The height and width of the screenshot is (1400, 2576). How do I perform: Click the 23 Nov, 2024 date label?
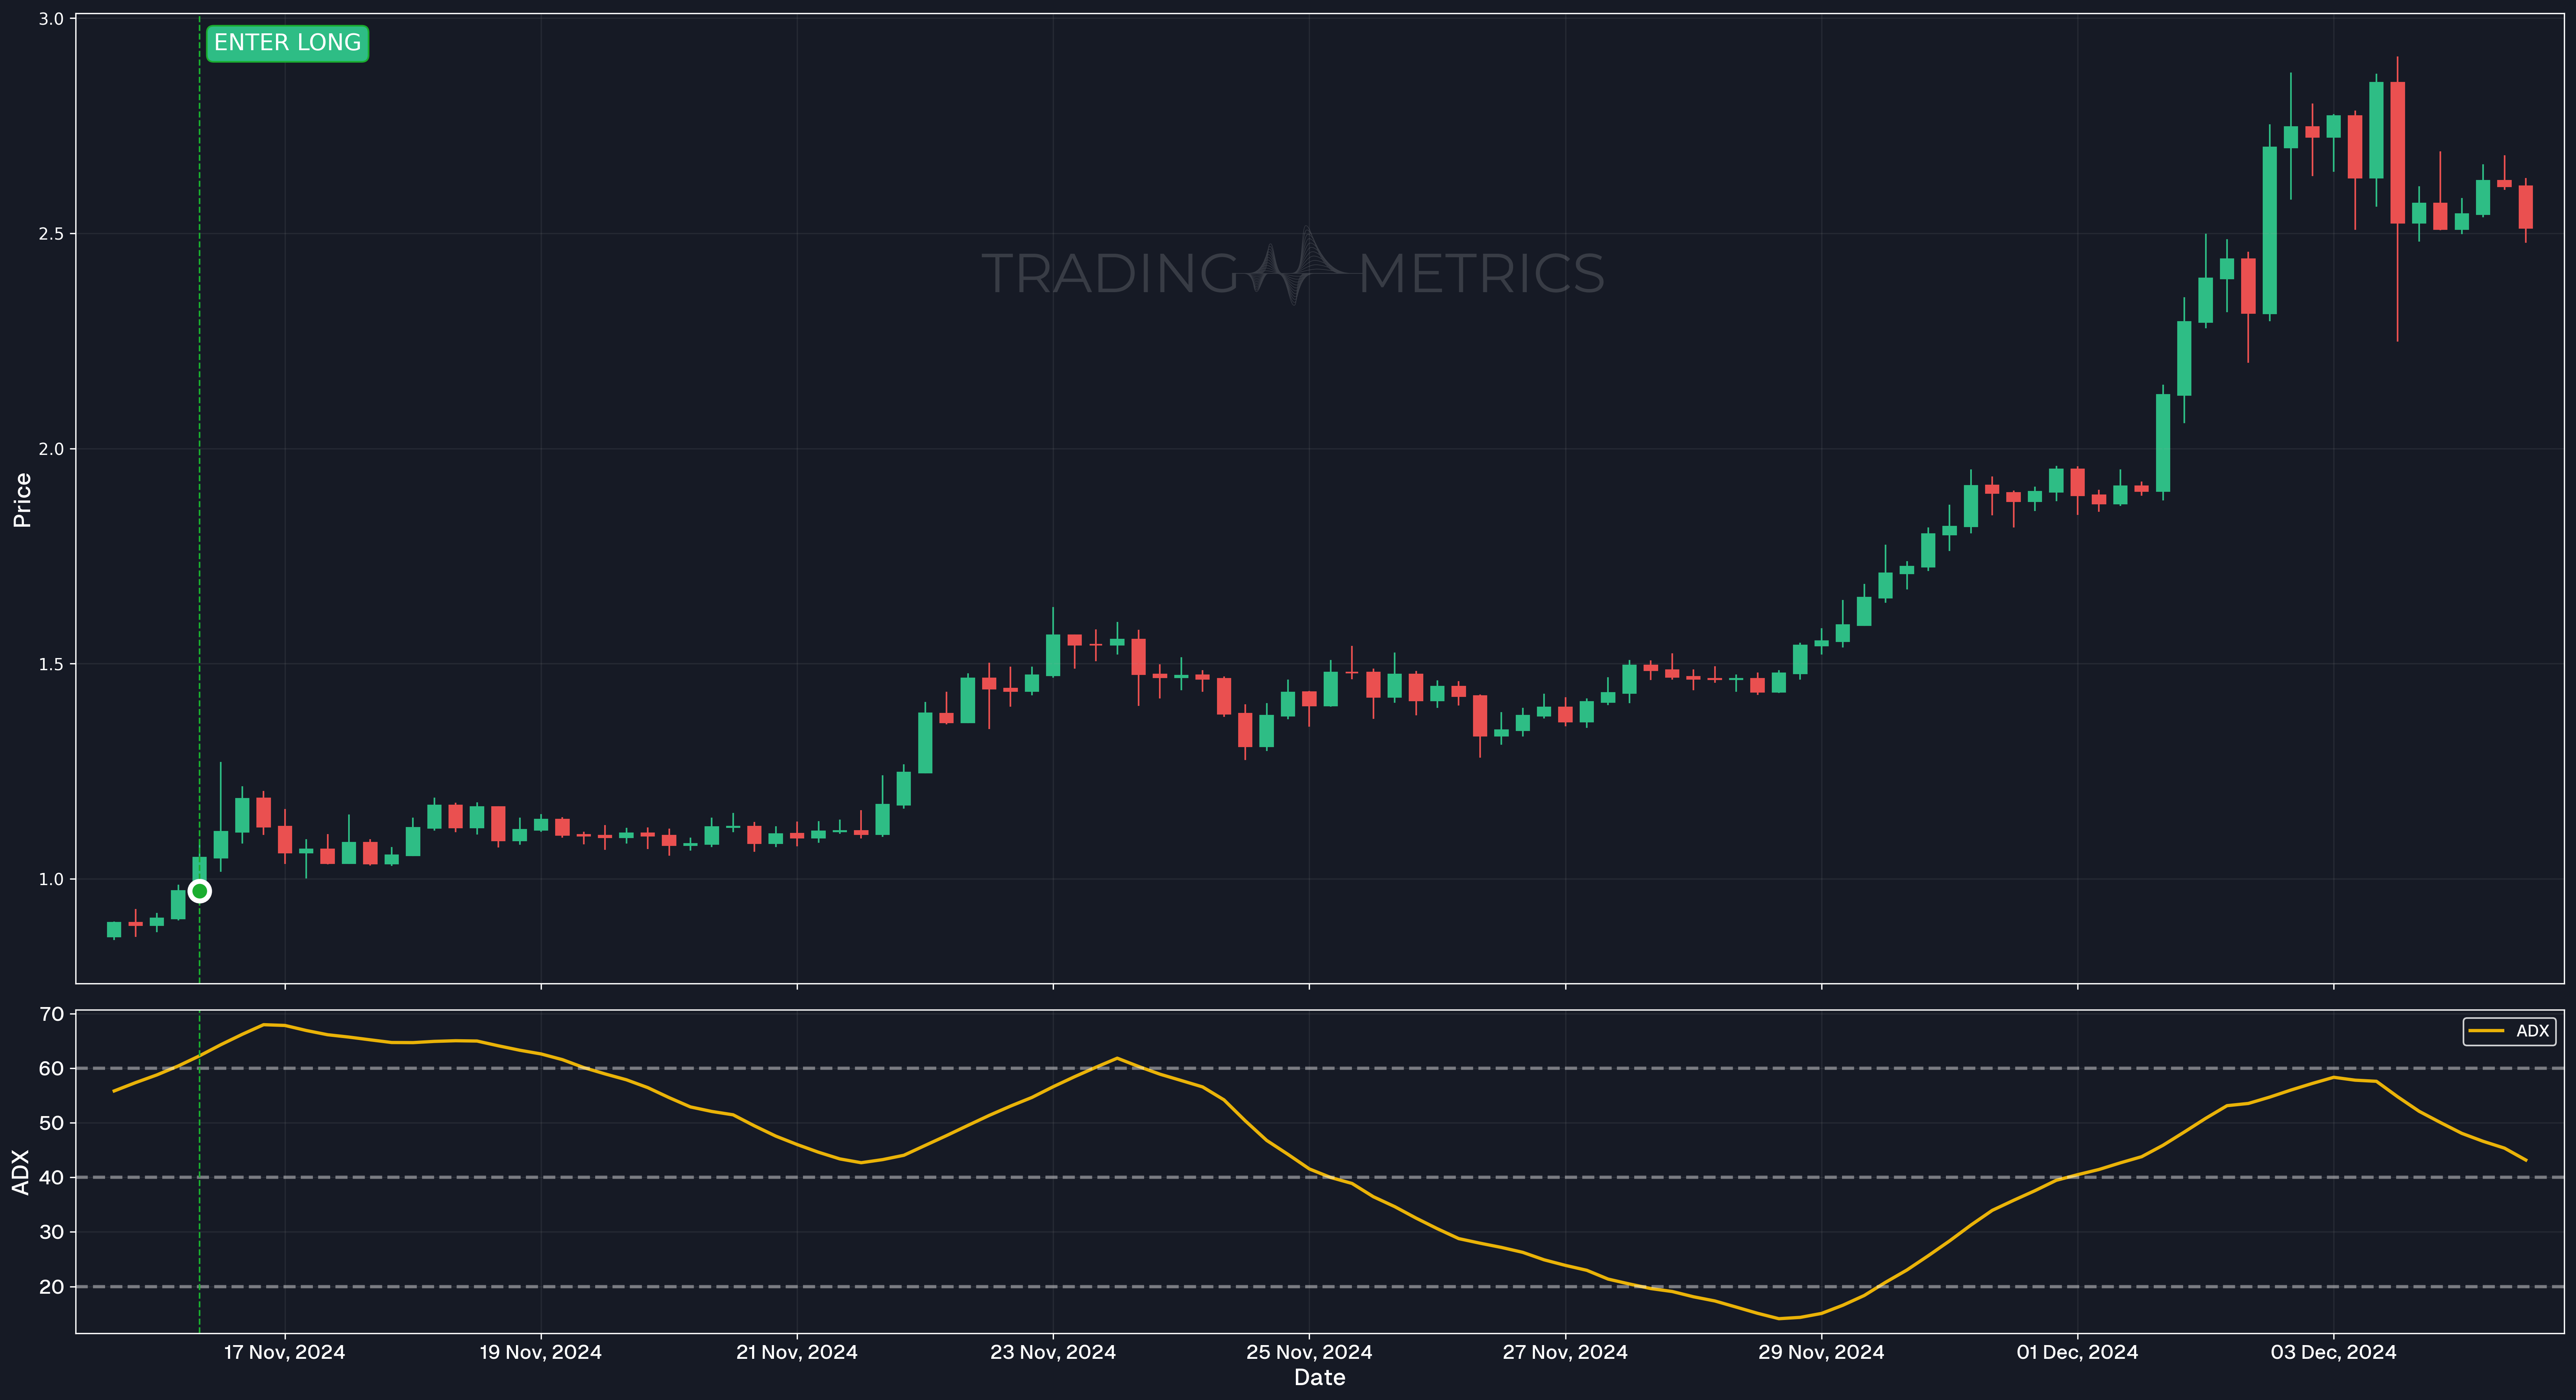click(1053, 1352)
